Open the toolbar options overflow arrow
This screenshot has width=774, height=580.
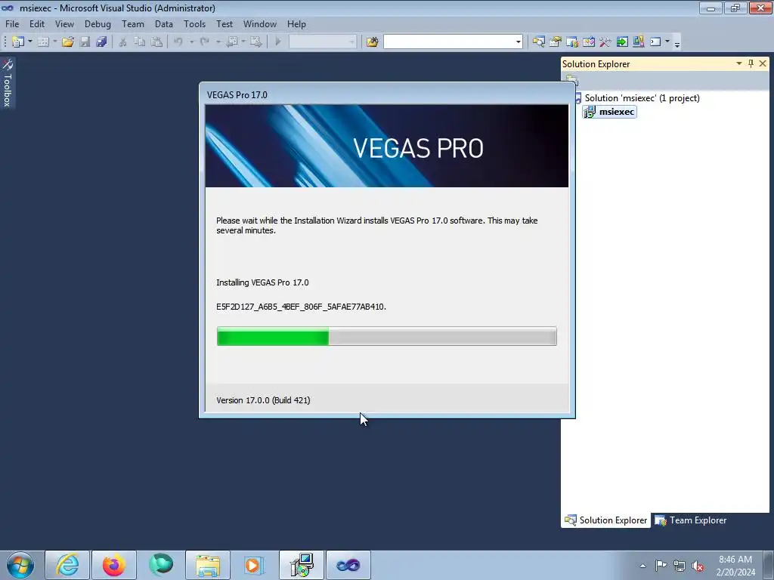[x=677, y=43]
